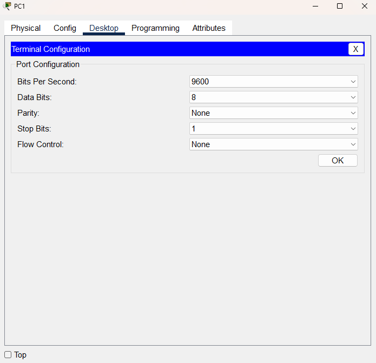The image size is (376, 363).
Task: Open the Parity combo box
Action: [x=274, y=113]
